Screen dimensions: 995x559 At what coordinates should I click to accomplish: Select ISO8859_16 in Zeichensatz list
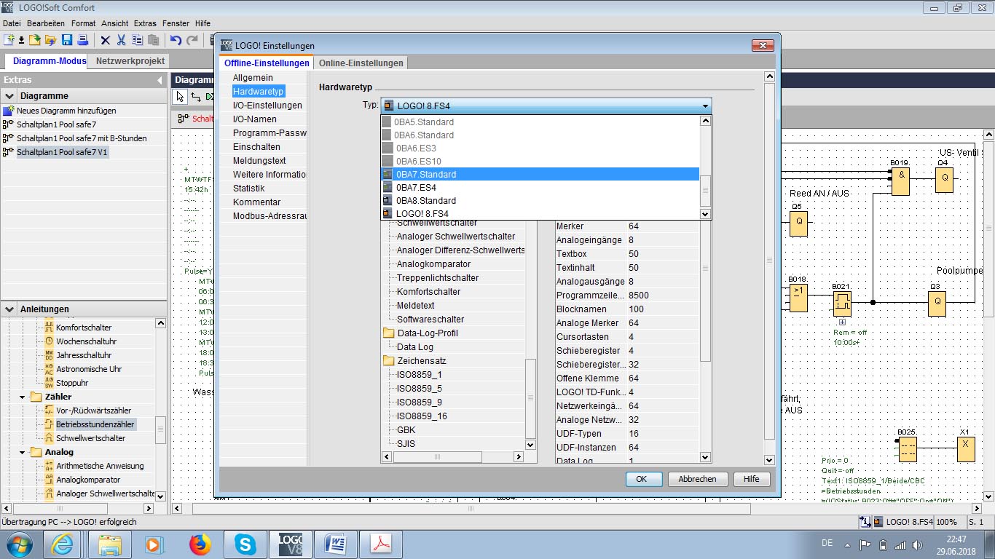click(x=422, y=416)
